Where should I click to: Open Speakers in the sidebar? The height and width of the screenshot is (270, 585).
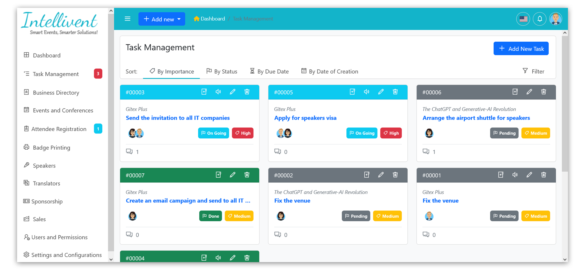40,165
